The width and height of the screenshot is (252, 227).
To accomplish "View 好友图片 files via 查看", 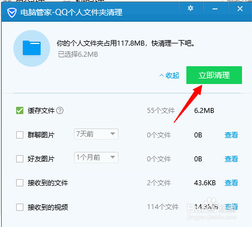I will pyautogui.click(x=231, y=159).
